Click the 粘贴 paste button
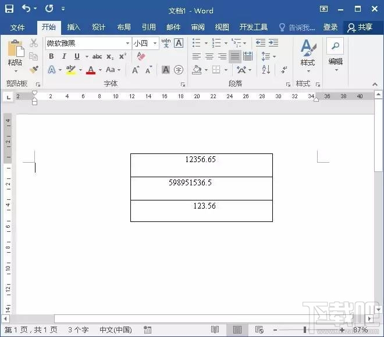384x337 pixels. tap(15, 56)
